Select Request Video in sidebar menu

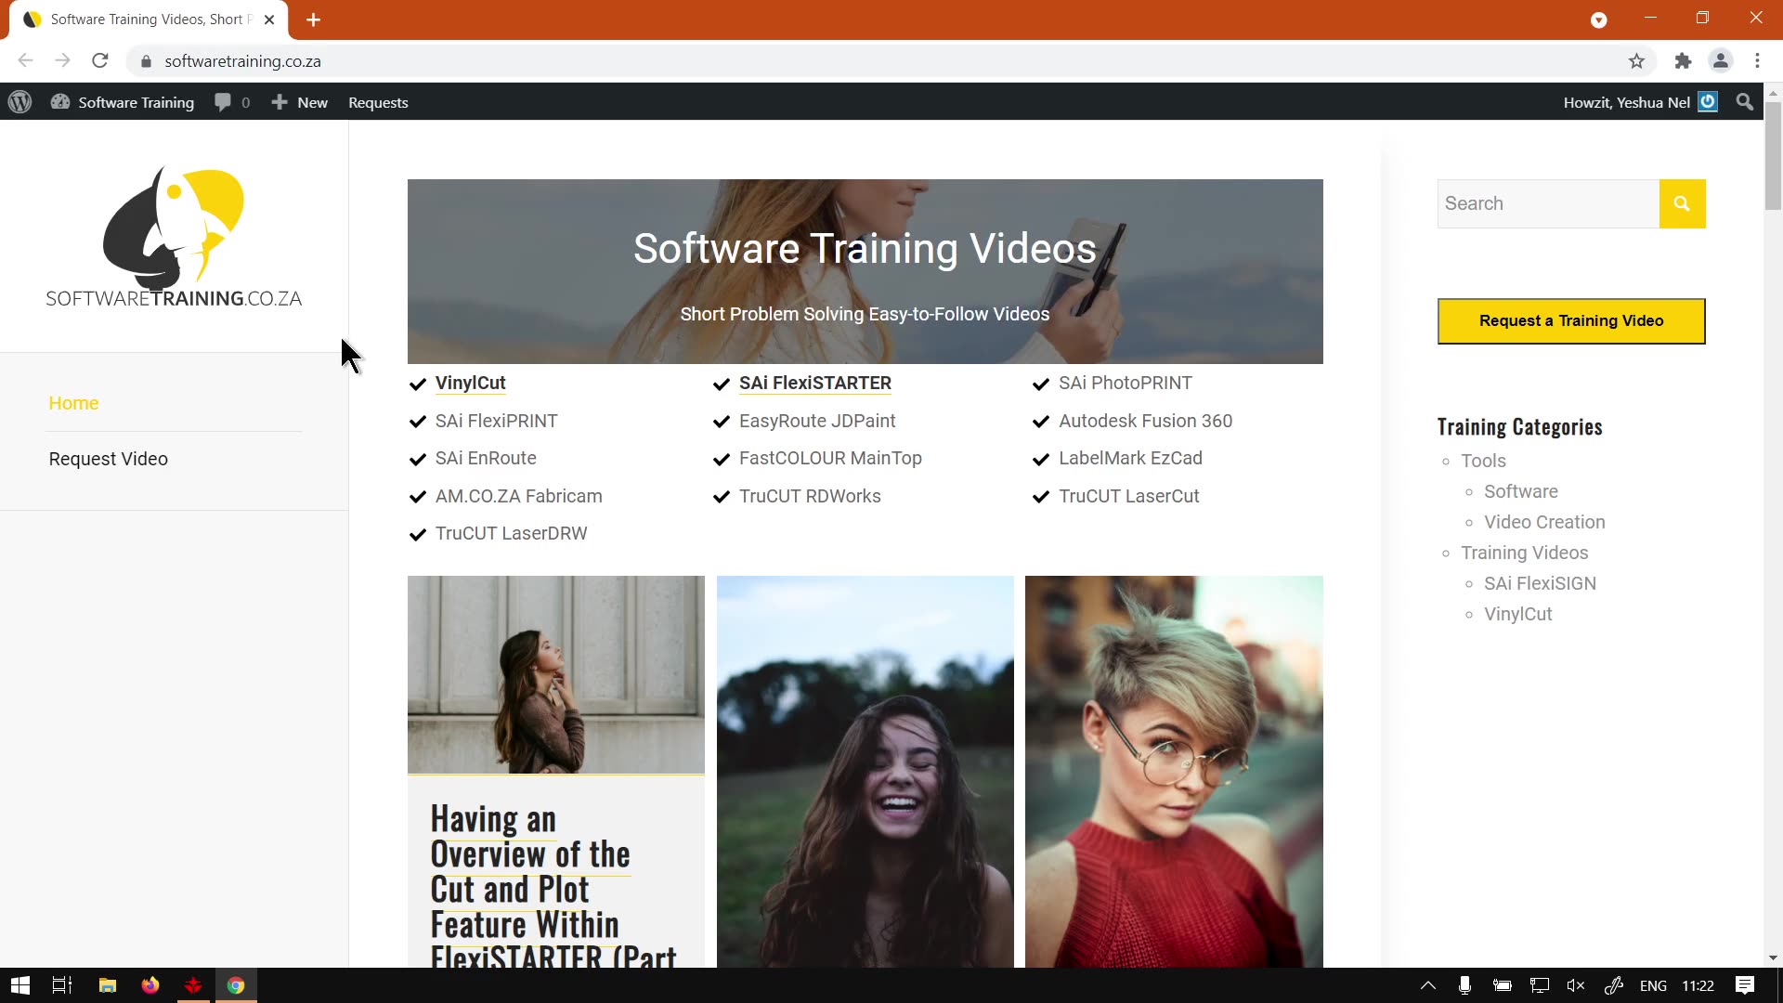[109, 459]
